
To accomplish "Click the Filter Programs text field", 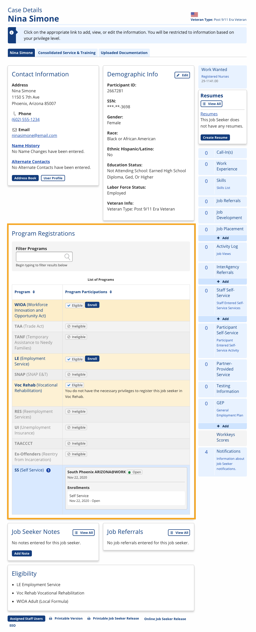I will [44, 257].
